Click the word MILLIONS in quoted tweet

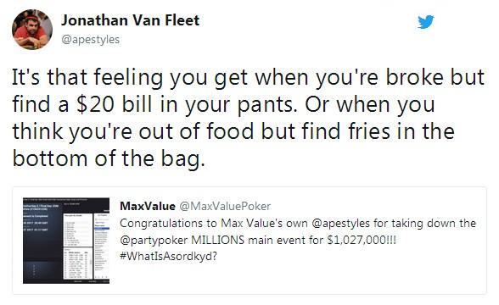[x=217, y=240]
